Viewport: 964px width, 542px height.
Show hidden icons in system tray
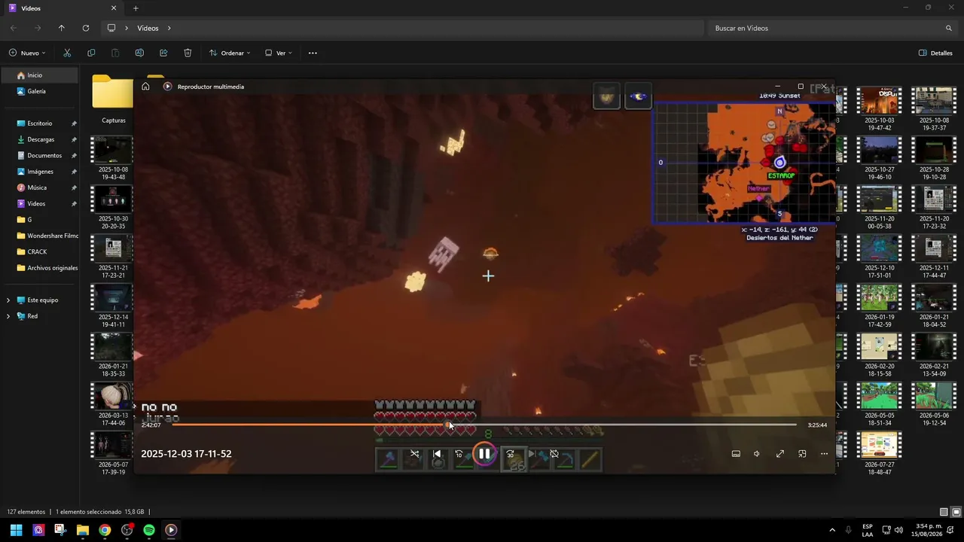click(x=832, y=530)
